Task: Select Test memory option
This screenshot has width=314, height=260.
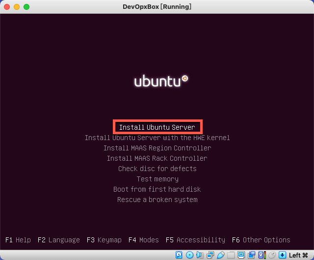Action: [x=157, y=179]
